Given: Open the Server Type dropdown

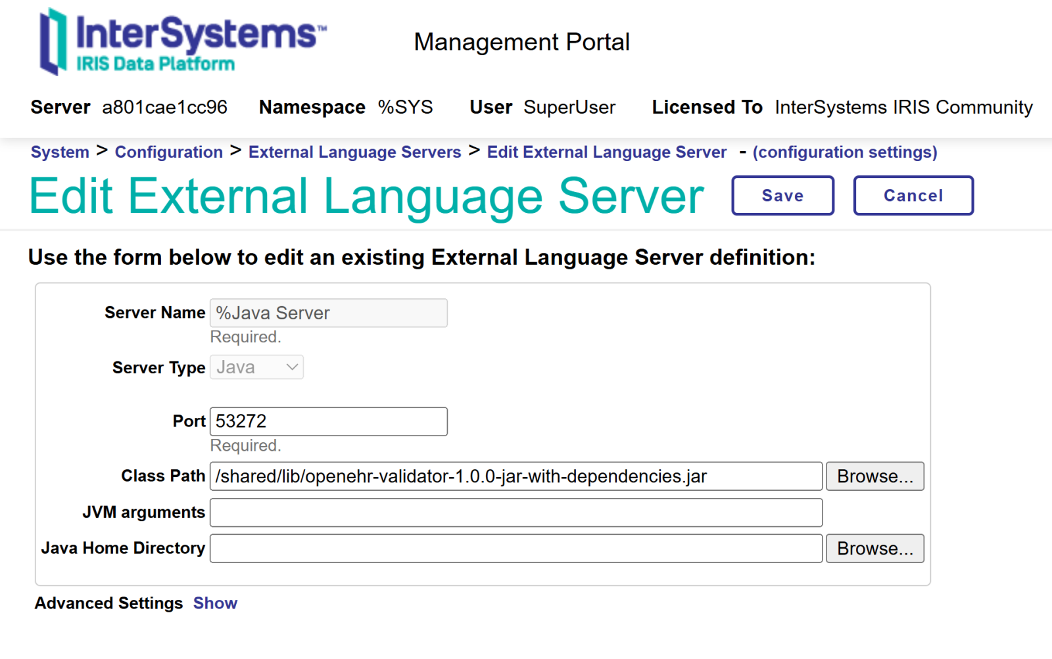Looking at the screenshot, I should pyautogui.click(x=256, y=367).
